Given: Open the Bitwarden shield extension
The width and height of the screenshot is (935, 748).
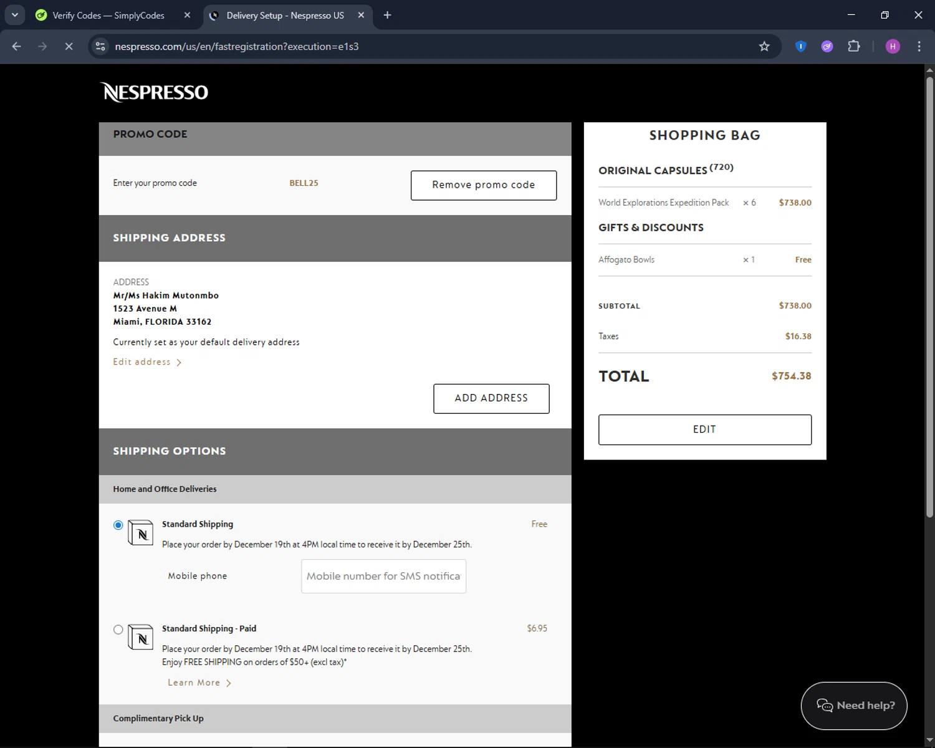Looking at the screenshot, I should tap(801, 46).
